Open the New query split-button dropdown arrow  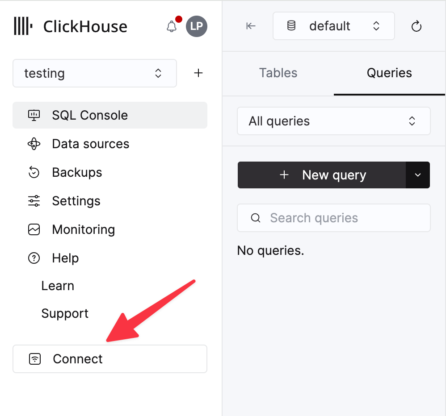417,175
